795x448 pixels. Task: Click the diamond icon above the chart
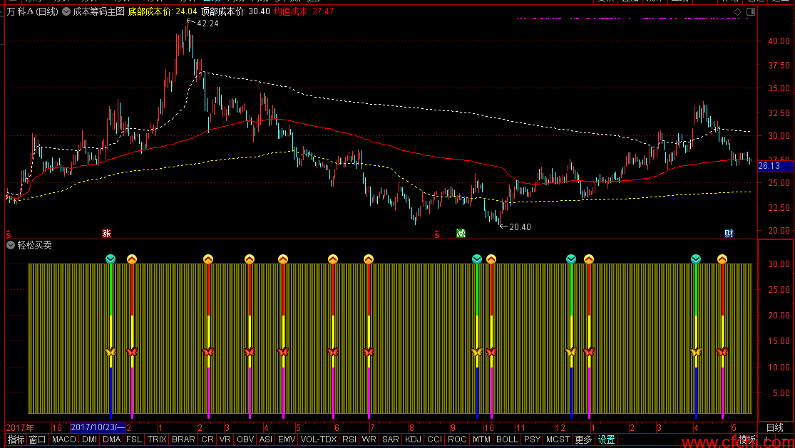(737, 11)
